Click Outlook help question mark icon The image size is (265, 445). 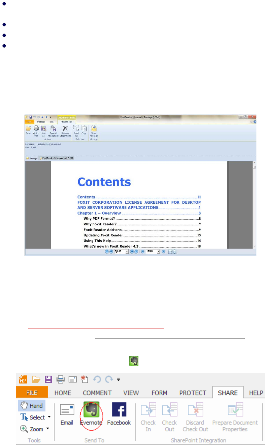click(255, 122)
